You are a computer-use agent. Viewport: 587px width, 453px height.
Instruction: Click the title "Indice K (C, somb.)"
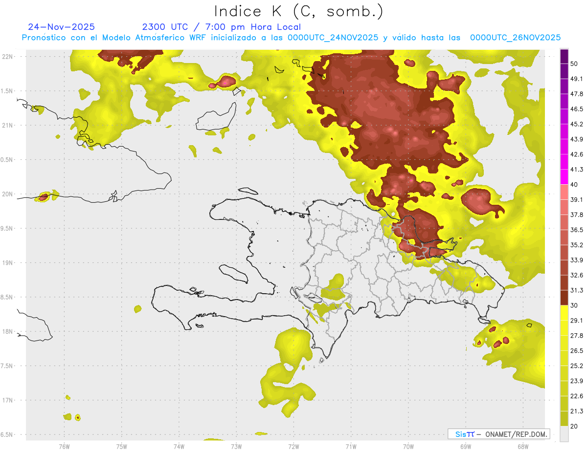click(x=299, y=11)
